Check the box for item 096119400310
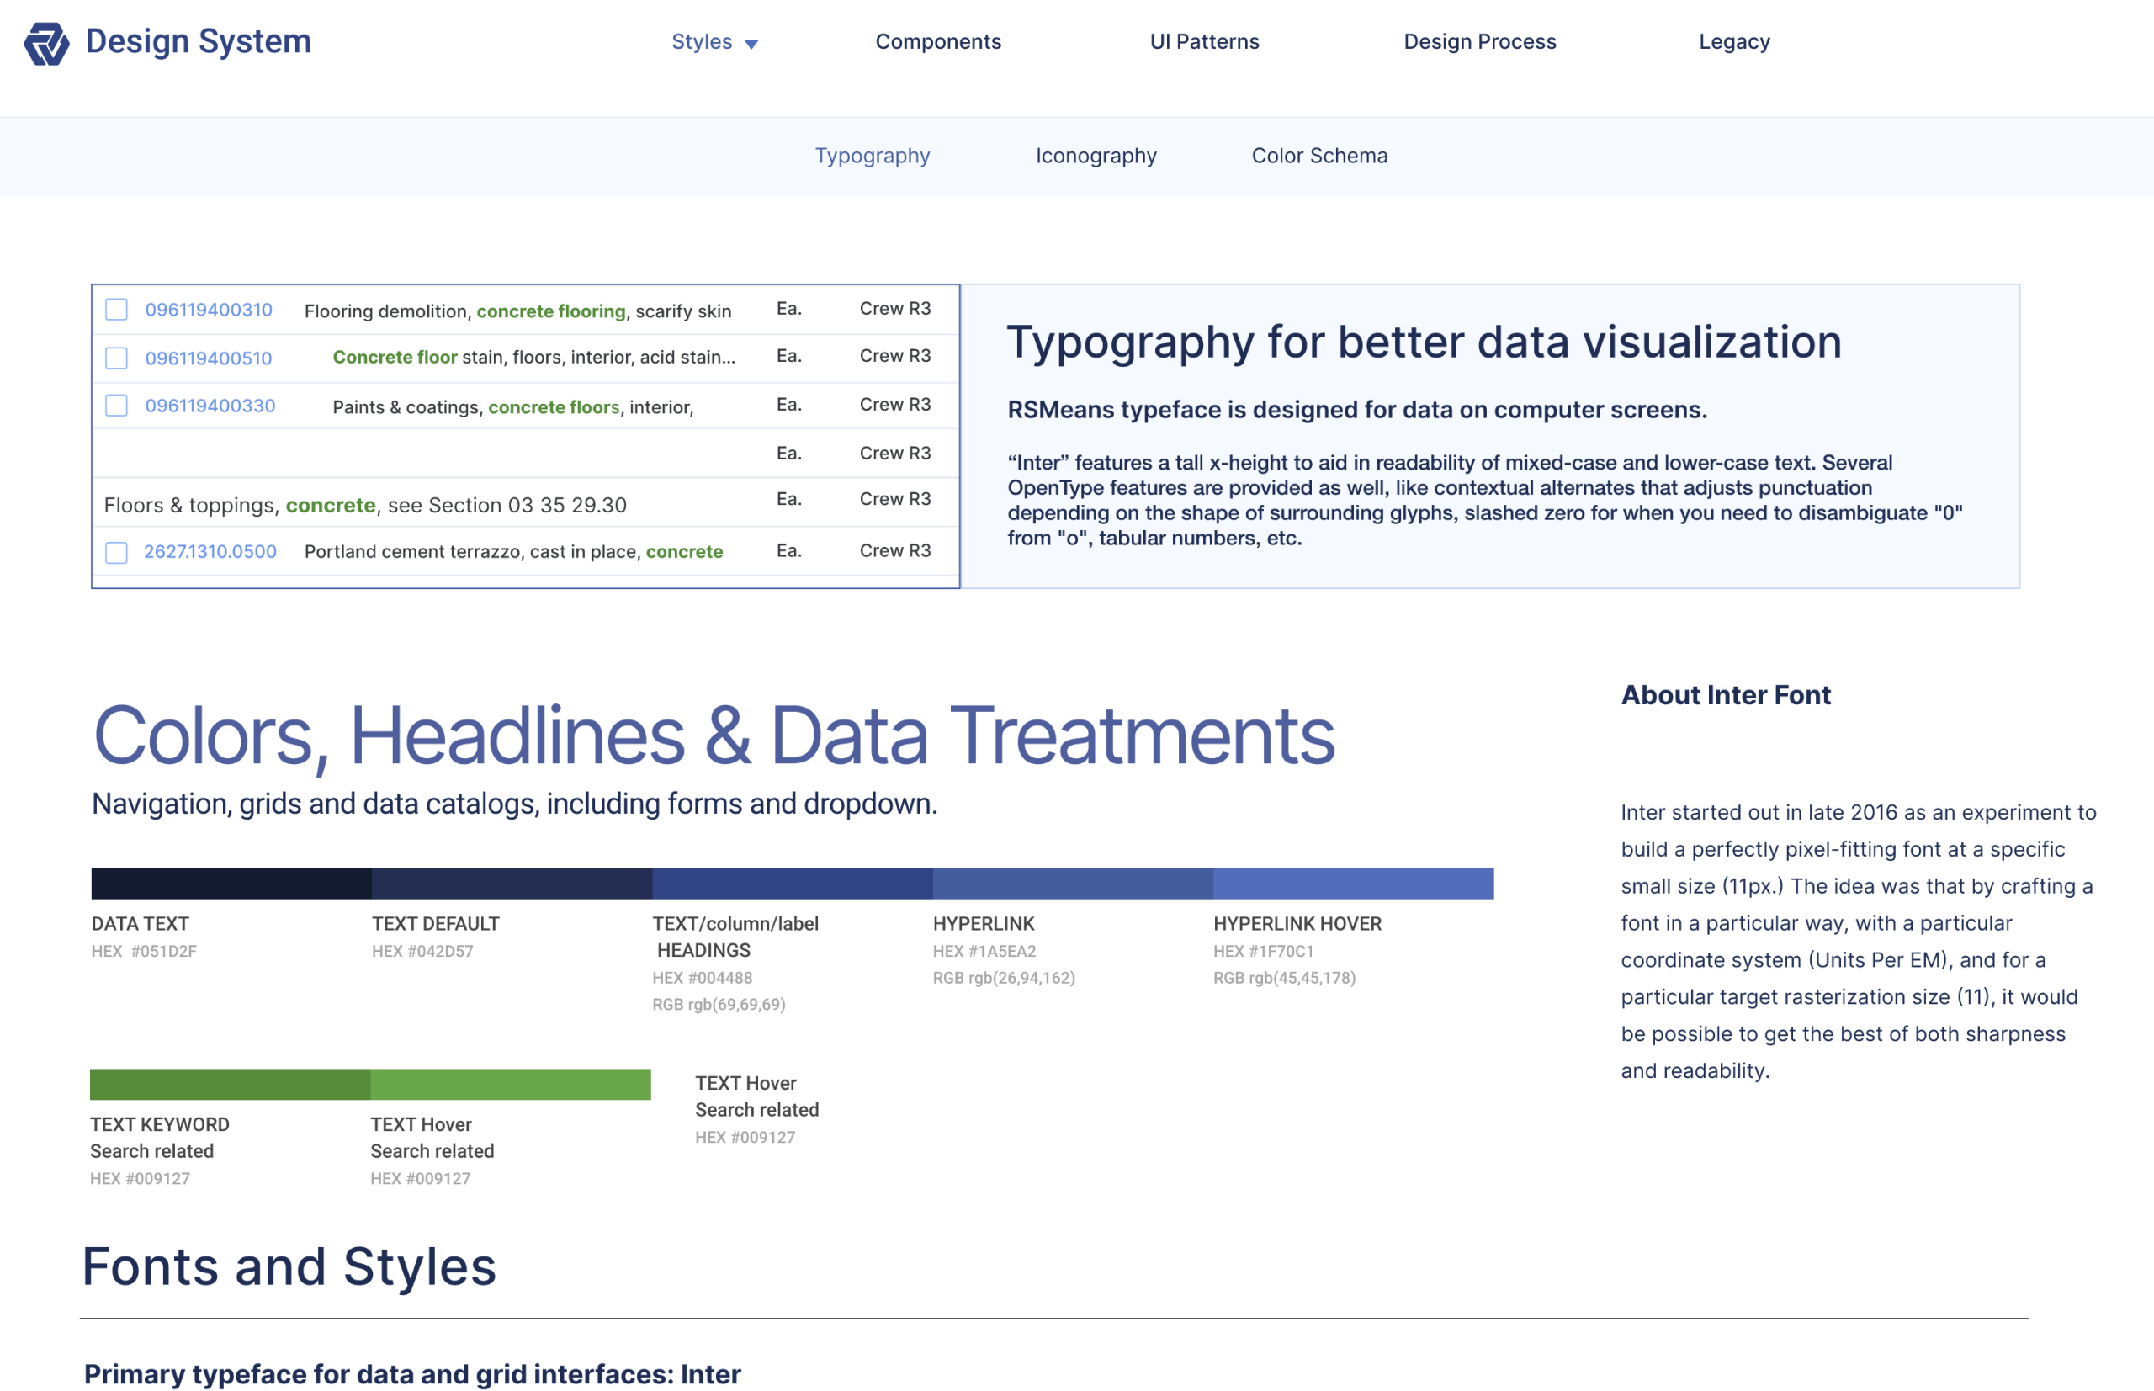2154x1391 pixels. [116, 310]
